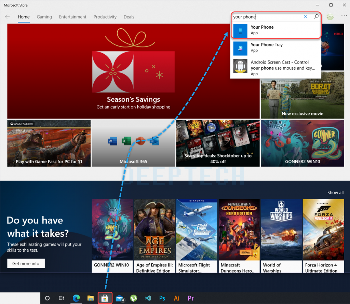Open Microsoft Store taskbar icon
The width and height of the screenshot is (350, 304).
pos(105,298)
